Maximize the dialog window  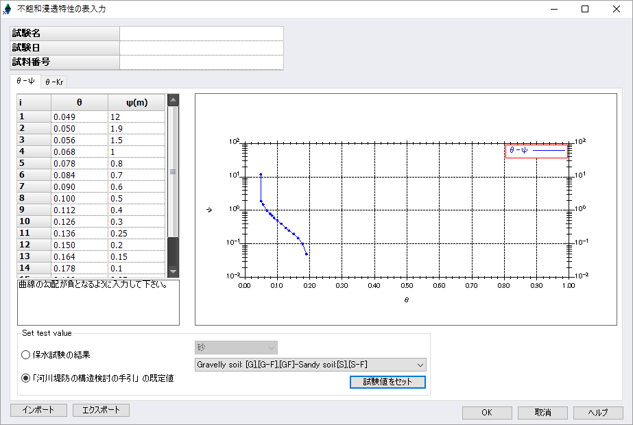tap(585, 9)
